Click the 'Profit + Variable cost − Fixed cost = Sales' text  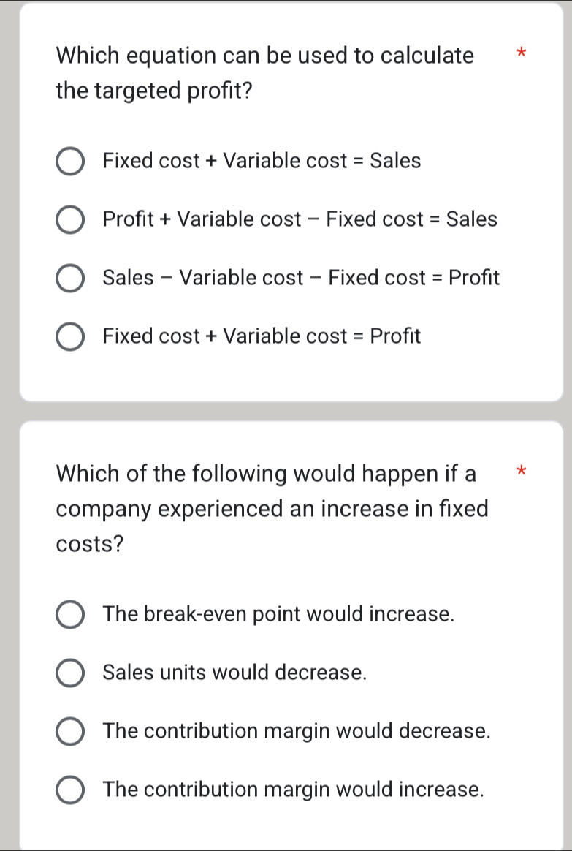(300, 219)
